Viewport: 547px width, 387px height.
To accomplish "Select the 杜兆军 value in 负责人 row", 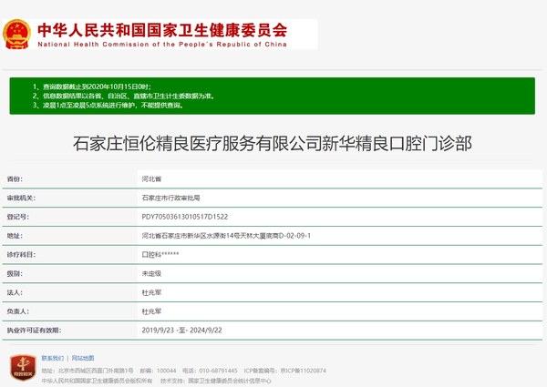I will pos(151,311).
